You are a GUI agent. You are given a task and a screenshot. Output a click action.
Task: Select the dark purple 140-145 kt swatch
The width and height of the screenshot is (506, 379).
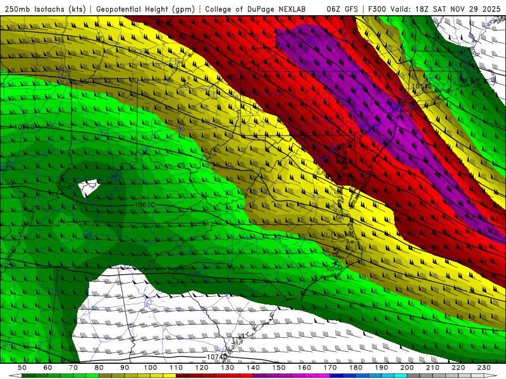pos(259,376)
